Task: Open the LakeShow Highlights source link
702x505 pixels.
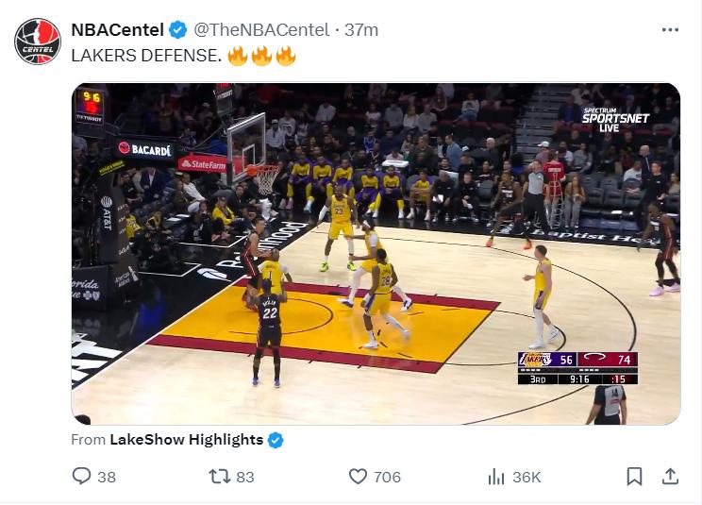Action: (x=186, y=440)
